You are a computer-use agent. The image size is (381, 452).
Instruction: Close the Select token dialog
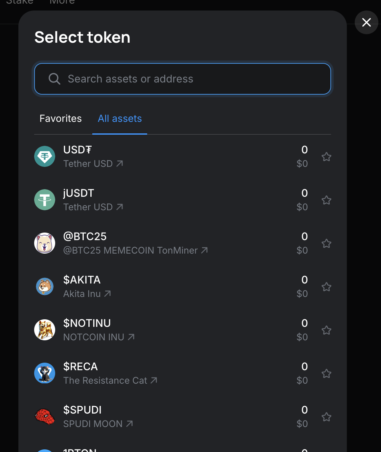click(367, 22)
